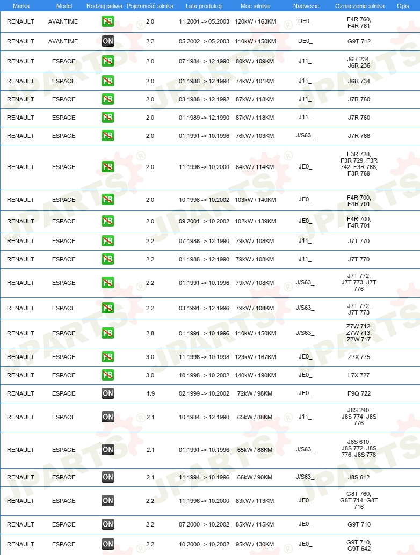Click the Lata produkcji column header
This screenshot has width=420, height=555.
(x=204, y=6)
